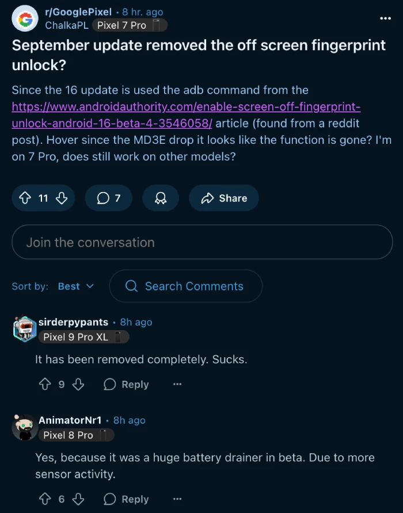This screenshot has width=403, height=513.
Task: Open AnimatorNr1's profile avatar
Action: point(25,428)
